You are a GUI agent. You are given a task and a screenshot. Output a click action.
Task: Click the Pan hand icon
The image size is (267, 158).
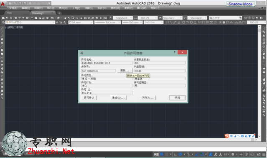[x=65, y=18]
